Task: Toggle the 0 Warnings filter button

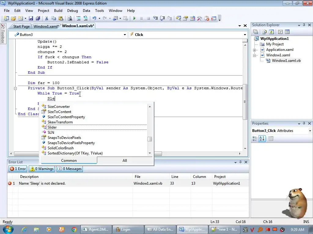Action: click(x=42, y=169)
